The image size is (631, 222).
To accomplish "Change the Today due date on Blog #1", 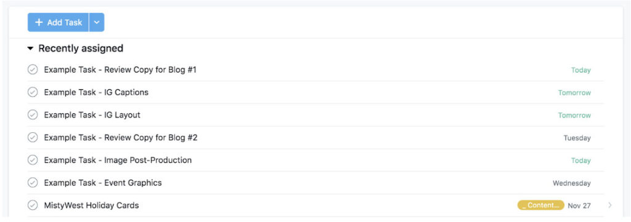I will tap(580, 70).
